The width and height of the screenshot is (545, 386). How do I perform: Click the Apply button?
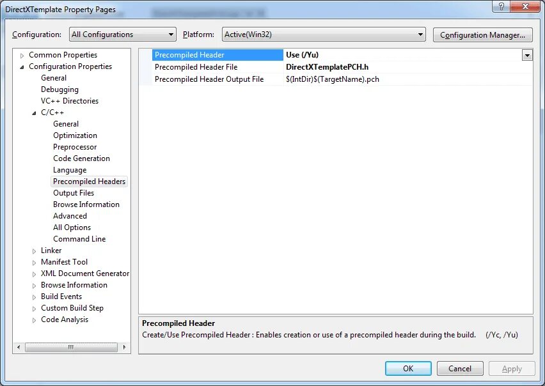pyautogui.click(x=512, y=368)
